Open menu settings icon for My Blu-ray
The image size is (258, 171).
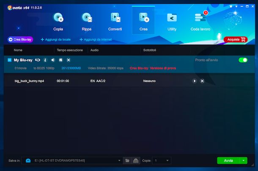(x=61, y=60)
